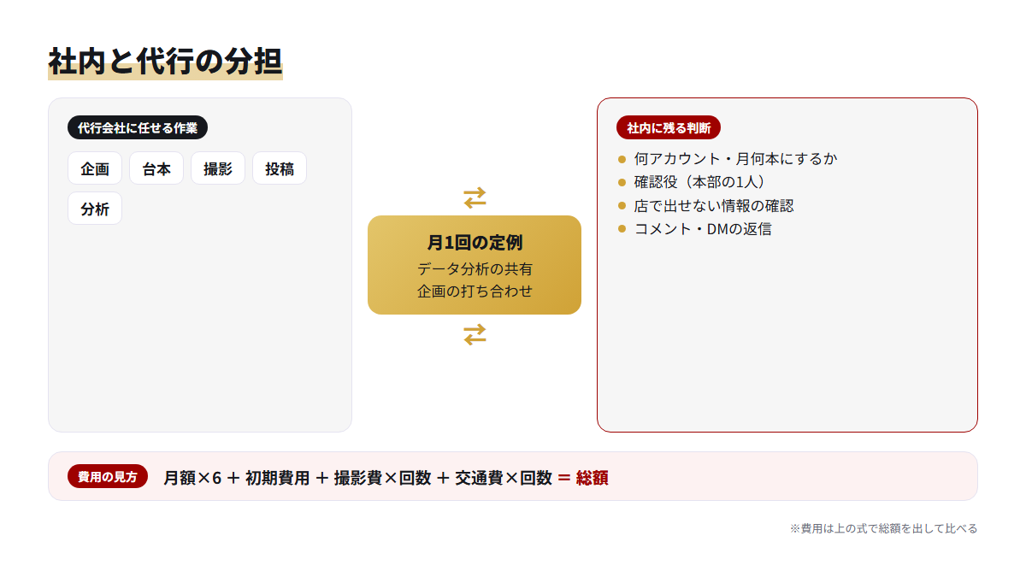Select the 撮影 chip

(218, 168)
